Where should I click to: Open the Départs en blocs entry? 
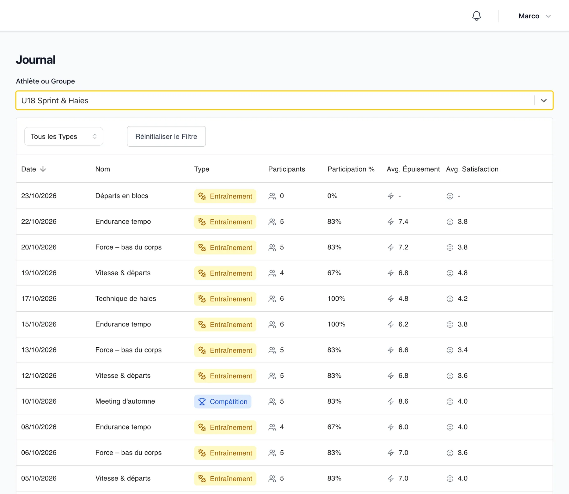point(122,196)
